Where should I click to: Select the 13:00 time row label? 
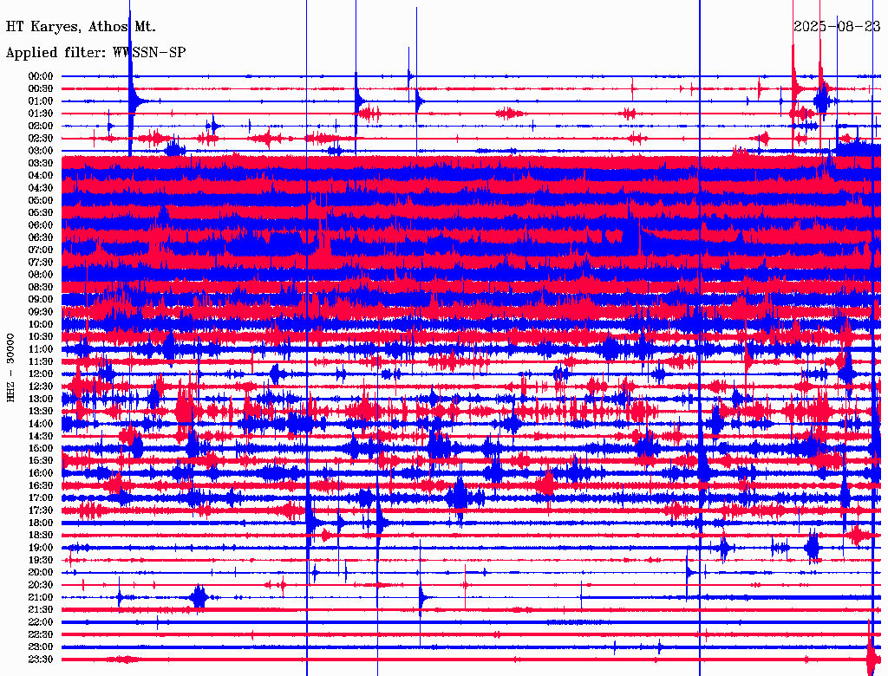[x=41, y=400]
